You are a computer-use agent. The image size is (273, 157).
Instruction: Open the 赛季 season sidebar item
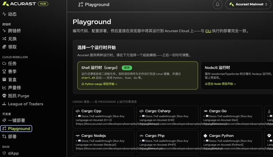10,71
